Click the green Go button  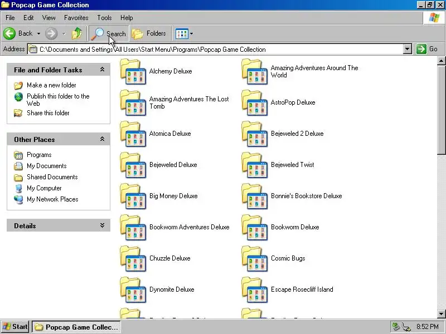point(427,49)
